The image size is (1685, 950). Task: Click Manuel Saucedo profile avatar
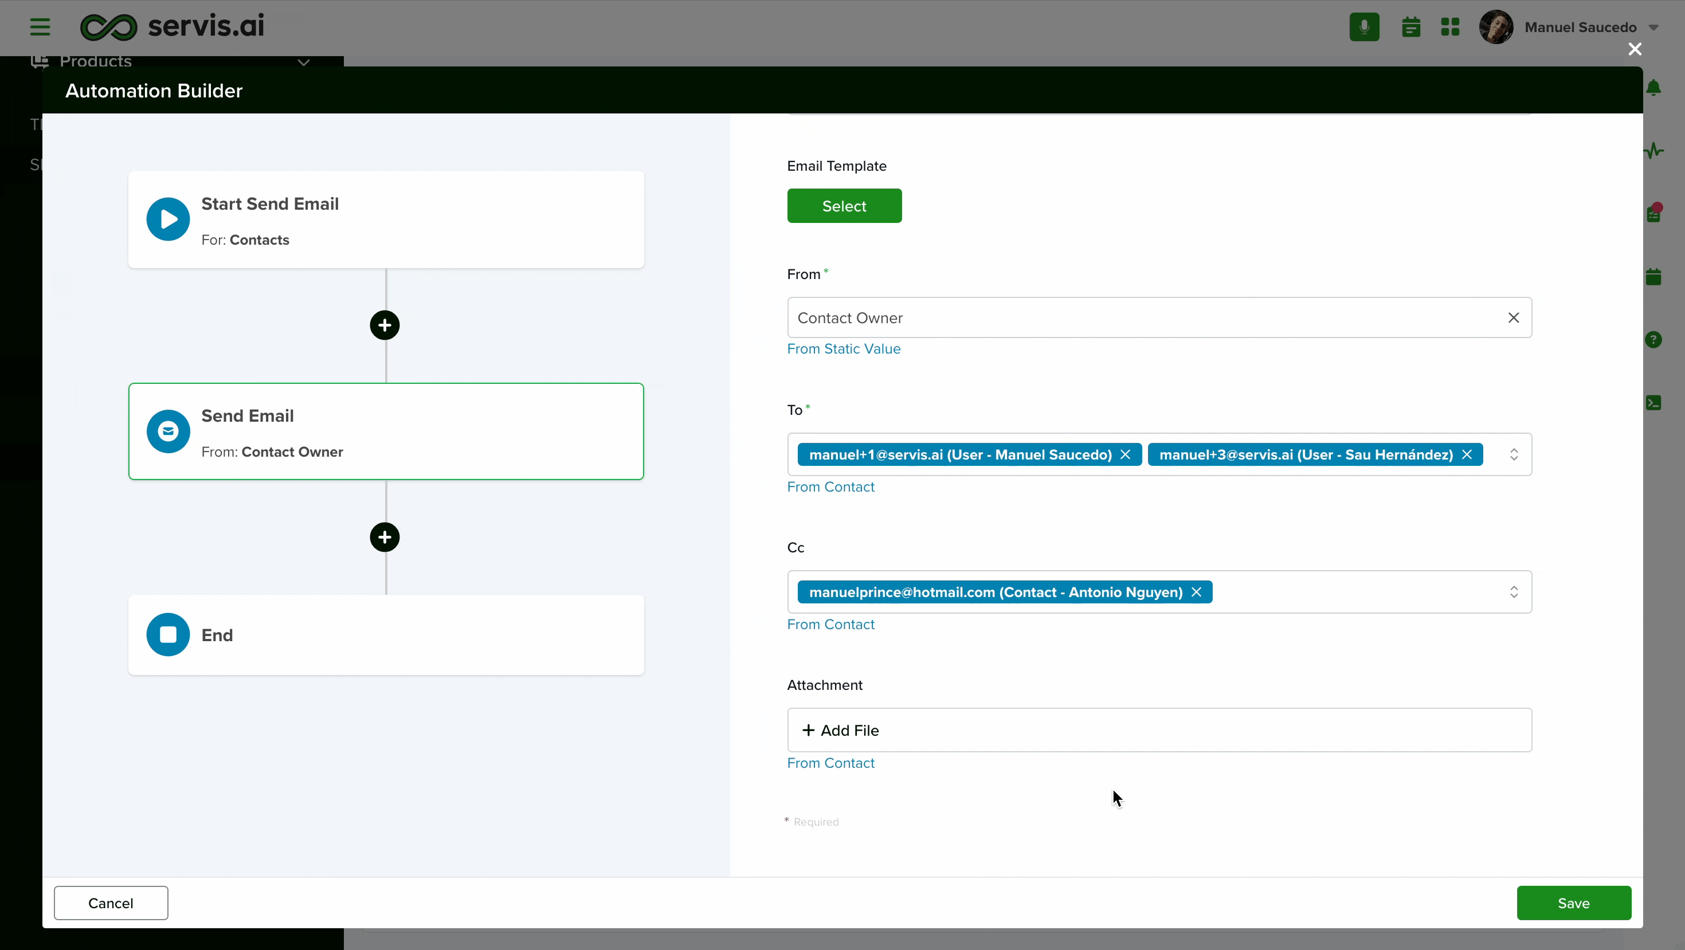coord(1495,27)
